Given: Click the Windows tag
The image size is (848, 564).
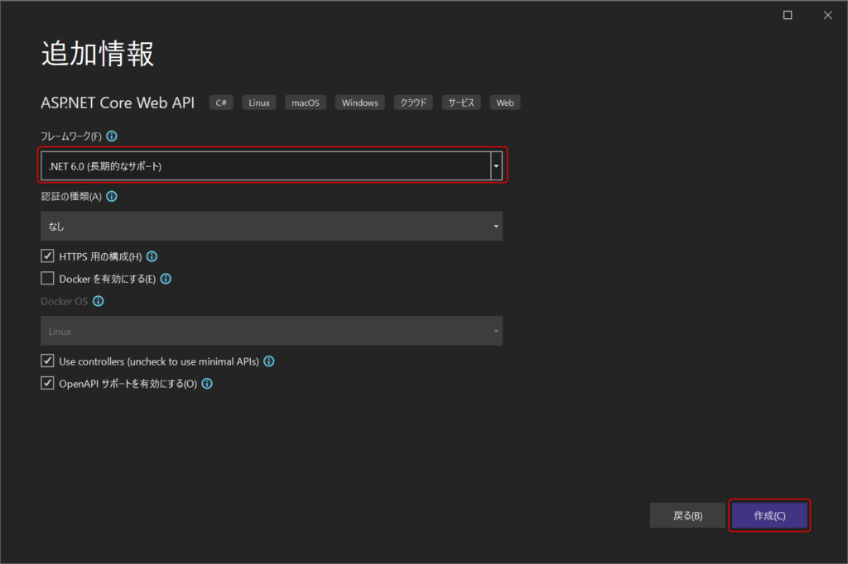Looking at the screenshot, I should coord(360,103).
